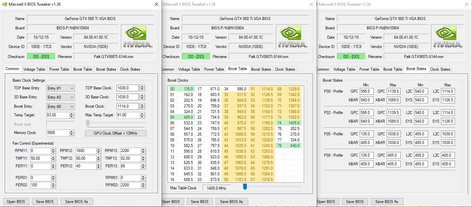472x207 pixels.
Task: Decrease 3D Base Clock with its down arrow
Action: [142, 99]
